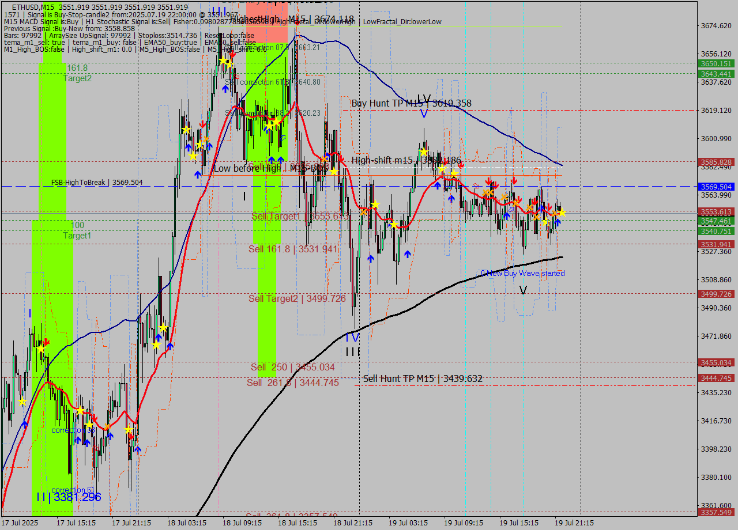Click the blue IV wave label
The height and width of the screenshot is (530, 738).
tap(352, 337)
